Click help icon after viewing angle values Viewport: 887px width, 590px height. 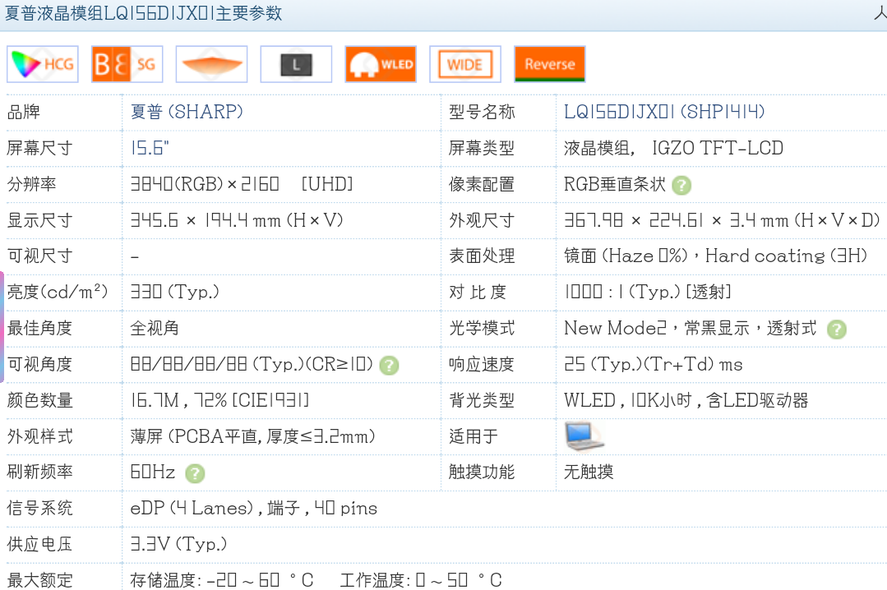(x=389, y=366)
